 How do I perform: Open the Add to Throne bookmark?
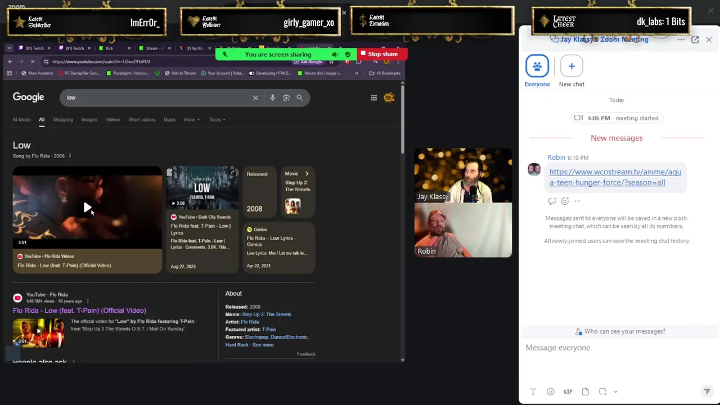(180, 73)
